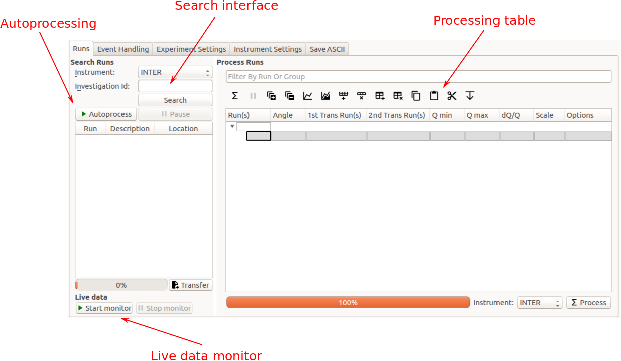
Task: Open the Instrument dropdown beside the Process button
Action: 540,303
